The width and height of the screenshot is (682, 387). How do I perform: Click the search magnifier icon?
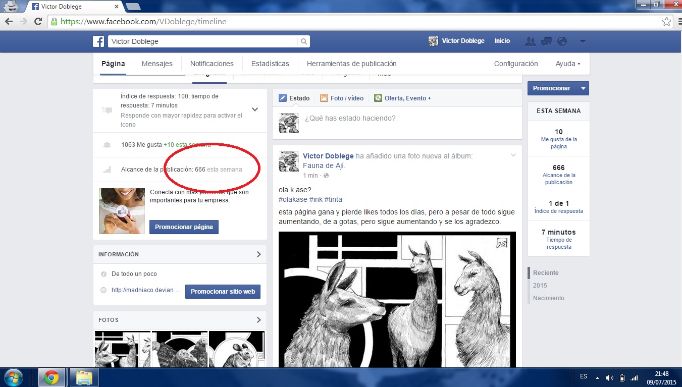304,41
